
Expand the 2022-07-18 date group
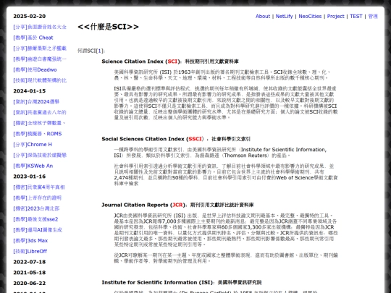coord(30,262)
